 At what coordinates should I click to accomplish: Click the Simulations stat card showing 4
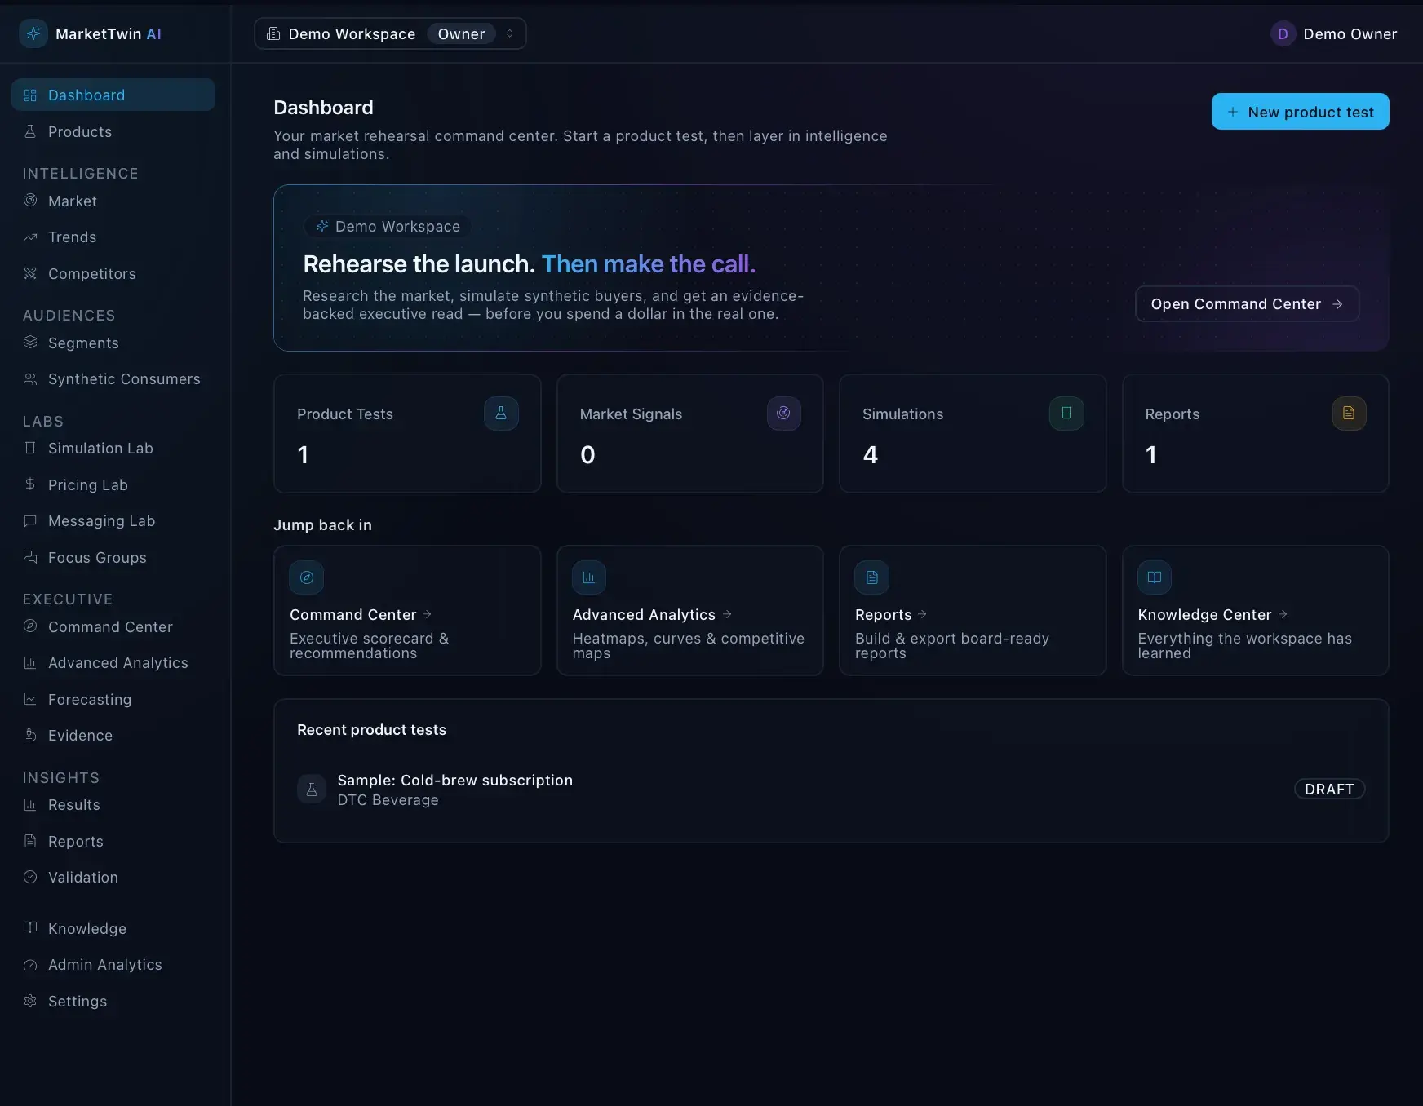(x=973, y=433)
